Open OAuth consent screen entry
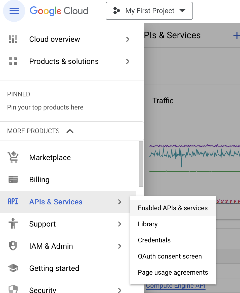The image size is (240, 293). (x=173, y=256)
